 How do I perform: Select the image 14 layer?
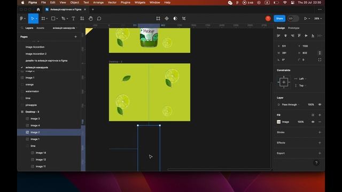[49, 153]
